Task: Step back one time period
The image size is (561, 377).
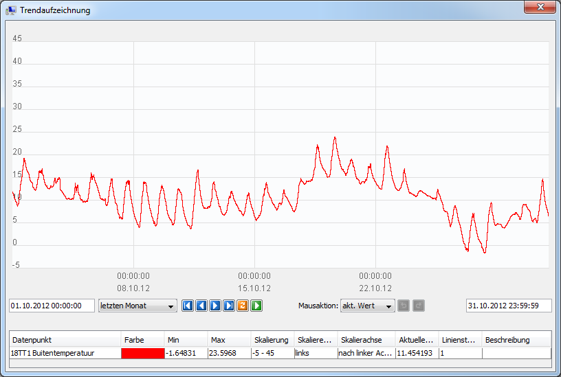Action: (x=201, y=306)
